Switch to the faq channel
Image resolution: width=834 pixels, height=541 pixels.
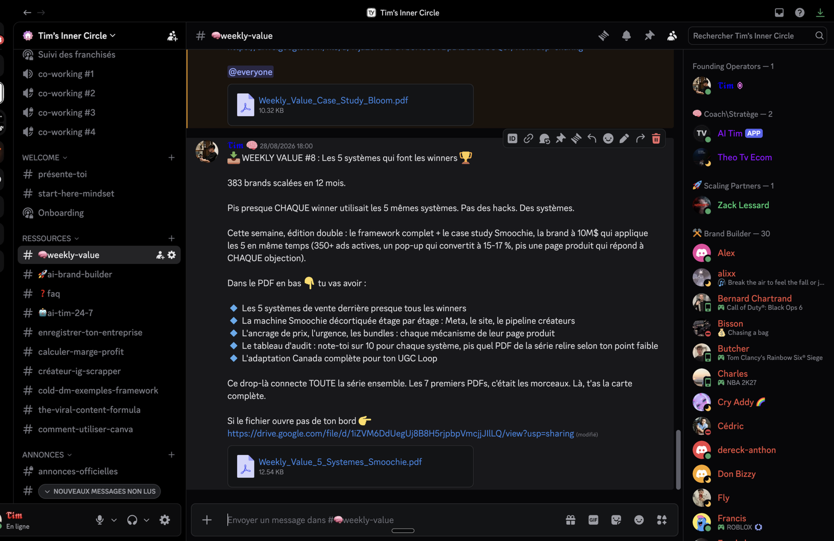(x=99, y=294)
